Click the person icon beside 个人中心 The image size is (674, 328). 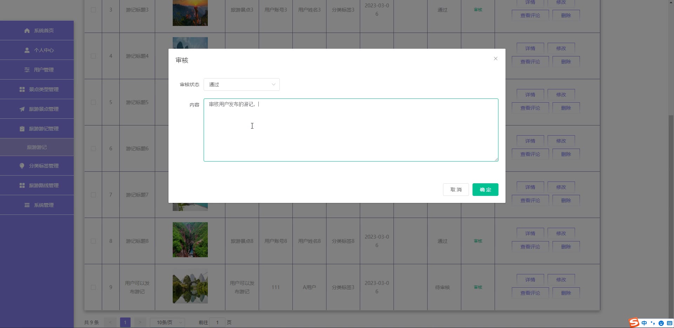(x=27, y=50)
